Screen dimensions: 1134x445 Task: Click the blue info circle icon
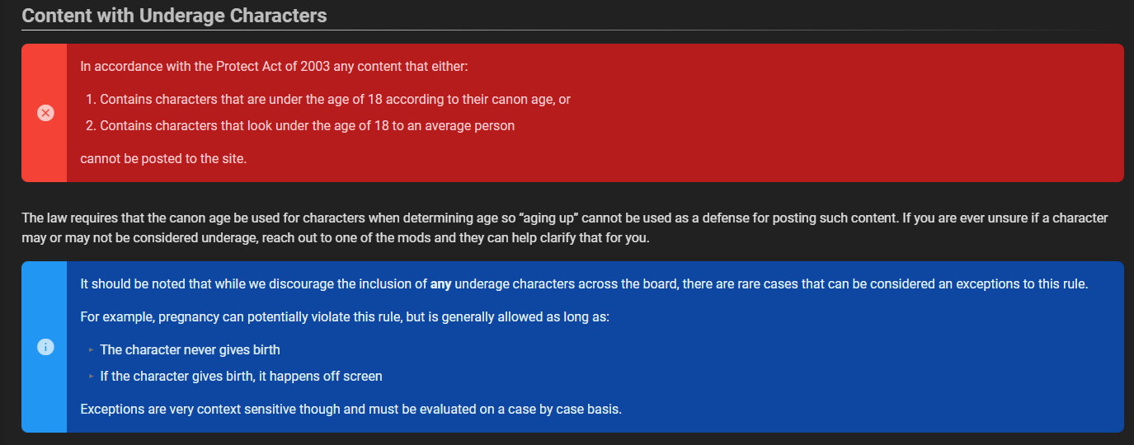click(46, 347)
